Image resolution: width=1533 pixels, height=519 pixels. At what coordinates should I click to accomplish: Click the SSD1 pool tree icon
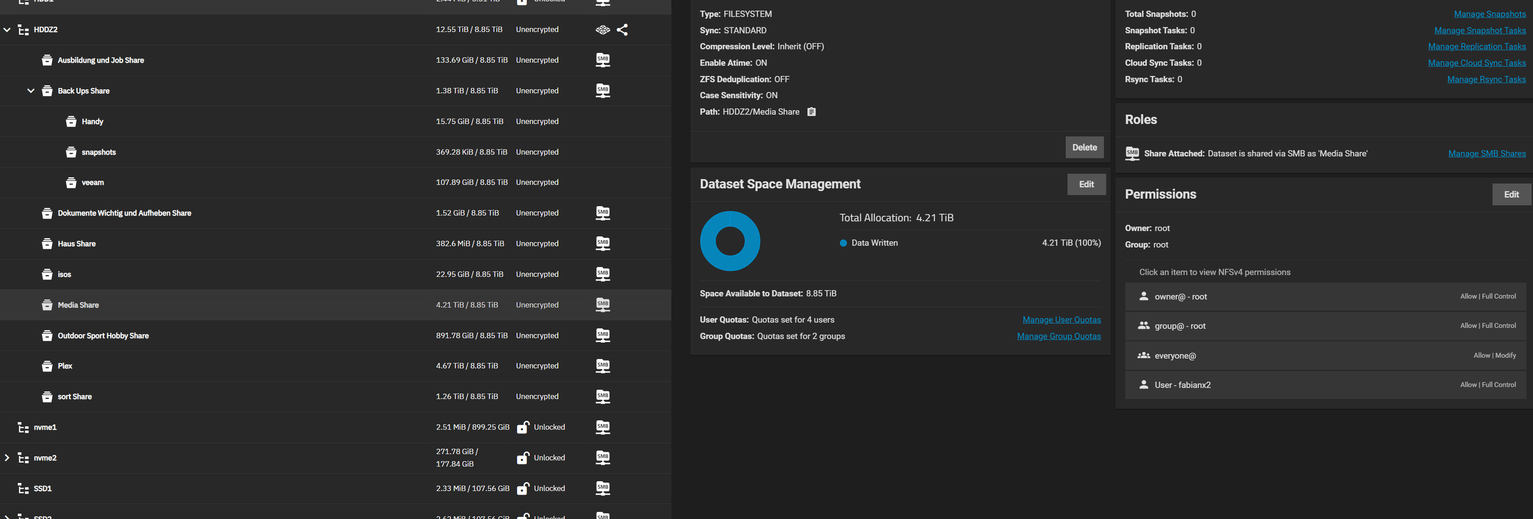point(23,489)
